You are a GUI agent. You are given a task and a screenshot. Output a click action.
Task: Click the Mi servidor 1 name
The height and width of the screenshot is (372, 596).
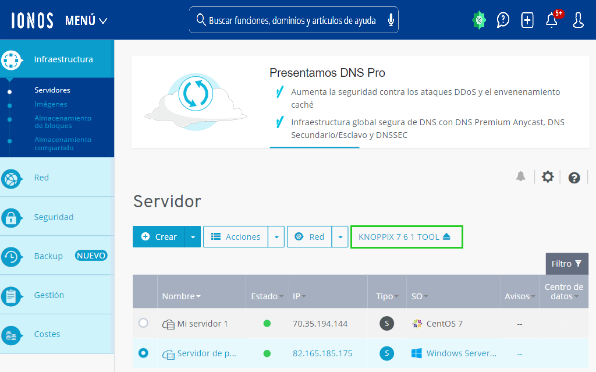[202, 324]
